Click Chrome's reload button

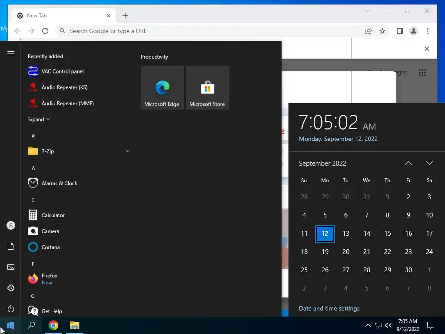point(45,31)
